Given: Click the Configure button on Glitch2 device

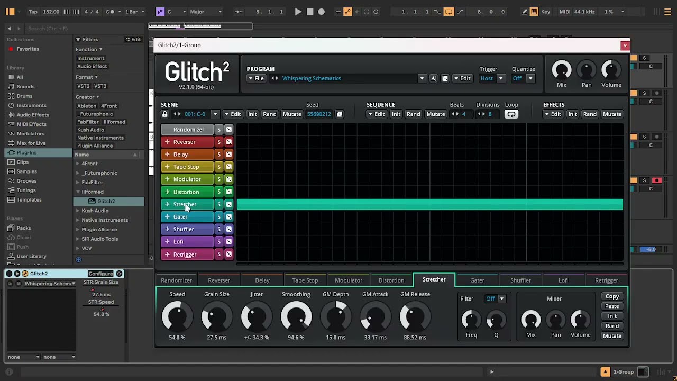Looking at the screenshot, I should pyautogui.click(x=100, y=274).
